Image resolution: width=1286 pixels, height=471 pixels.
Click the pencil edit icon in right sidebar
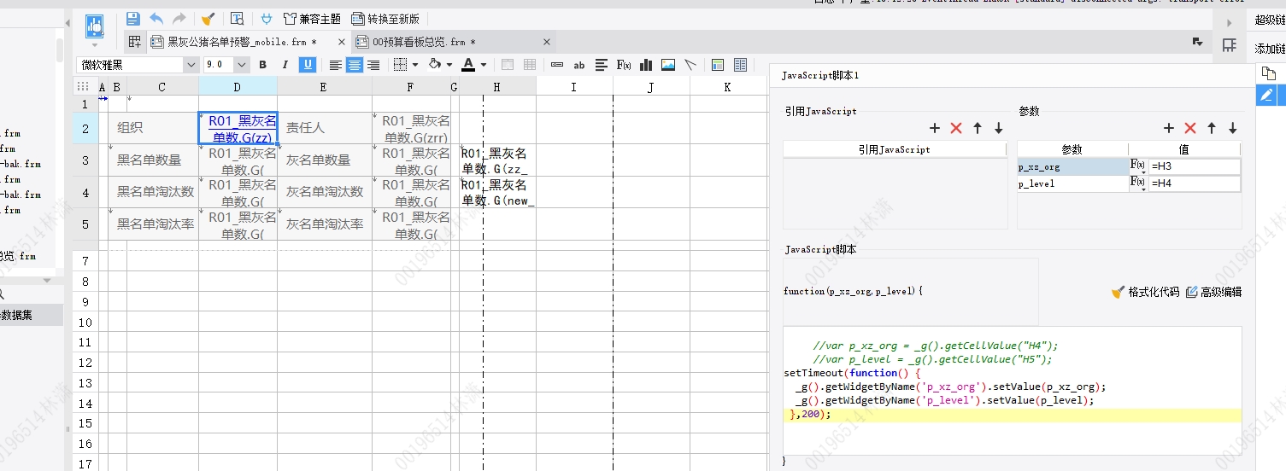[x=1266, y=95]
